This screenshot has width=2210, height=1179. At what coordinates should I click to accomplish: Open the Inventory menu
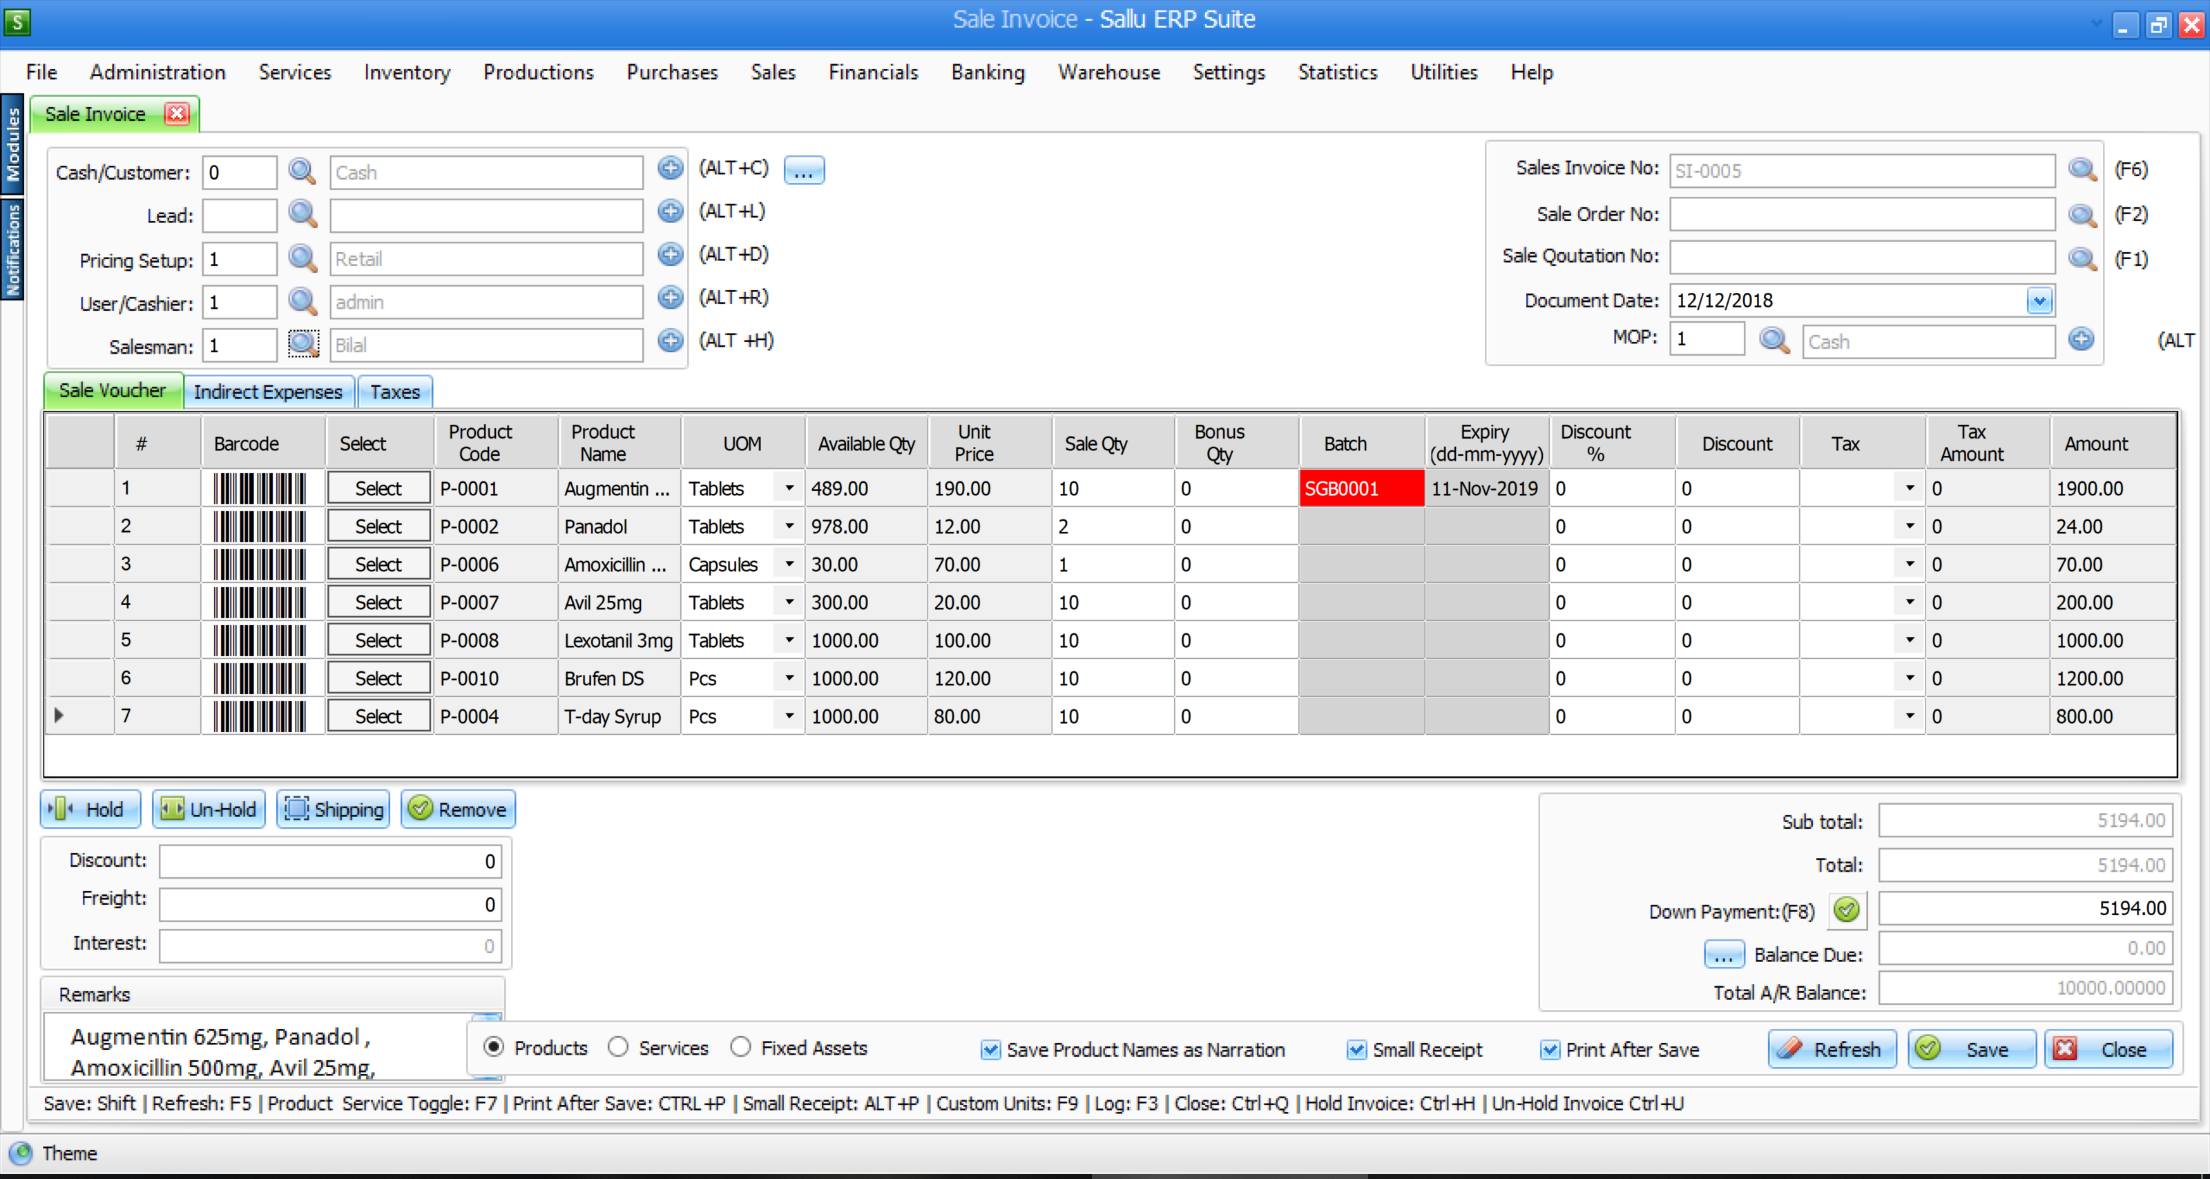pyautogui.click(x=407, y=72)
